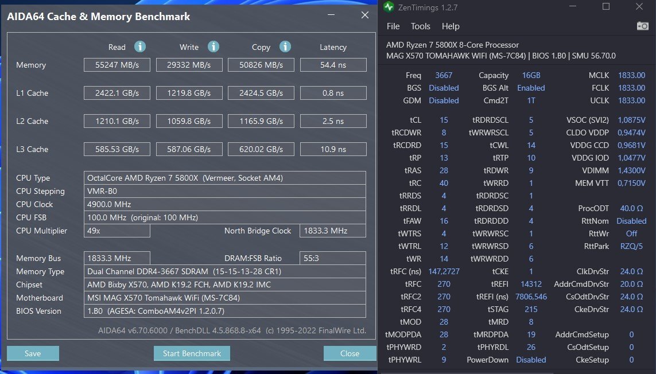Click the VSOC (SVI2) value 1,0875V
This screenshot has height=374, width=656.
click(631, 120)
